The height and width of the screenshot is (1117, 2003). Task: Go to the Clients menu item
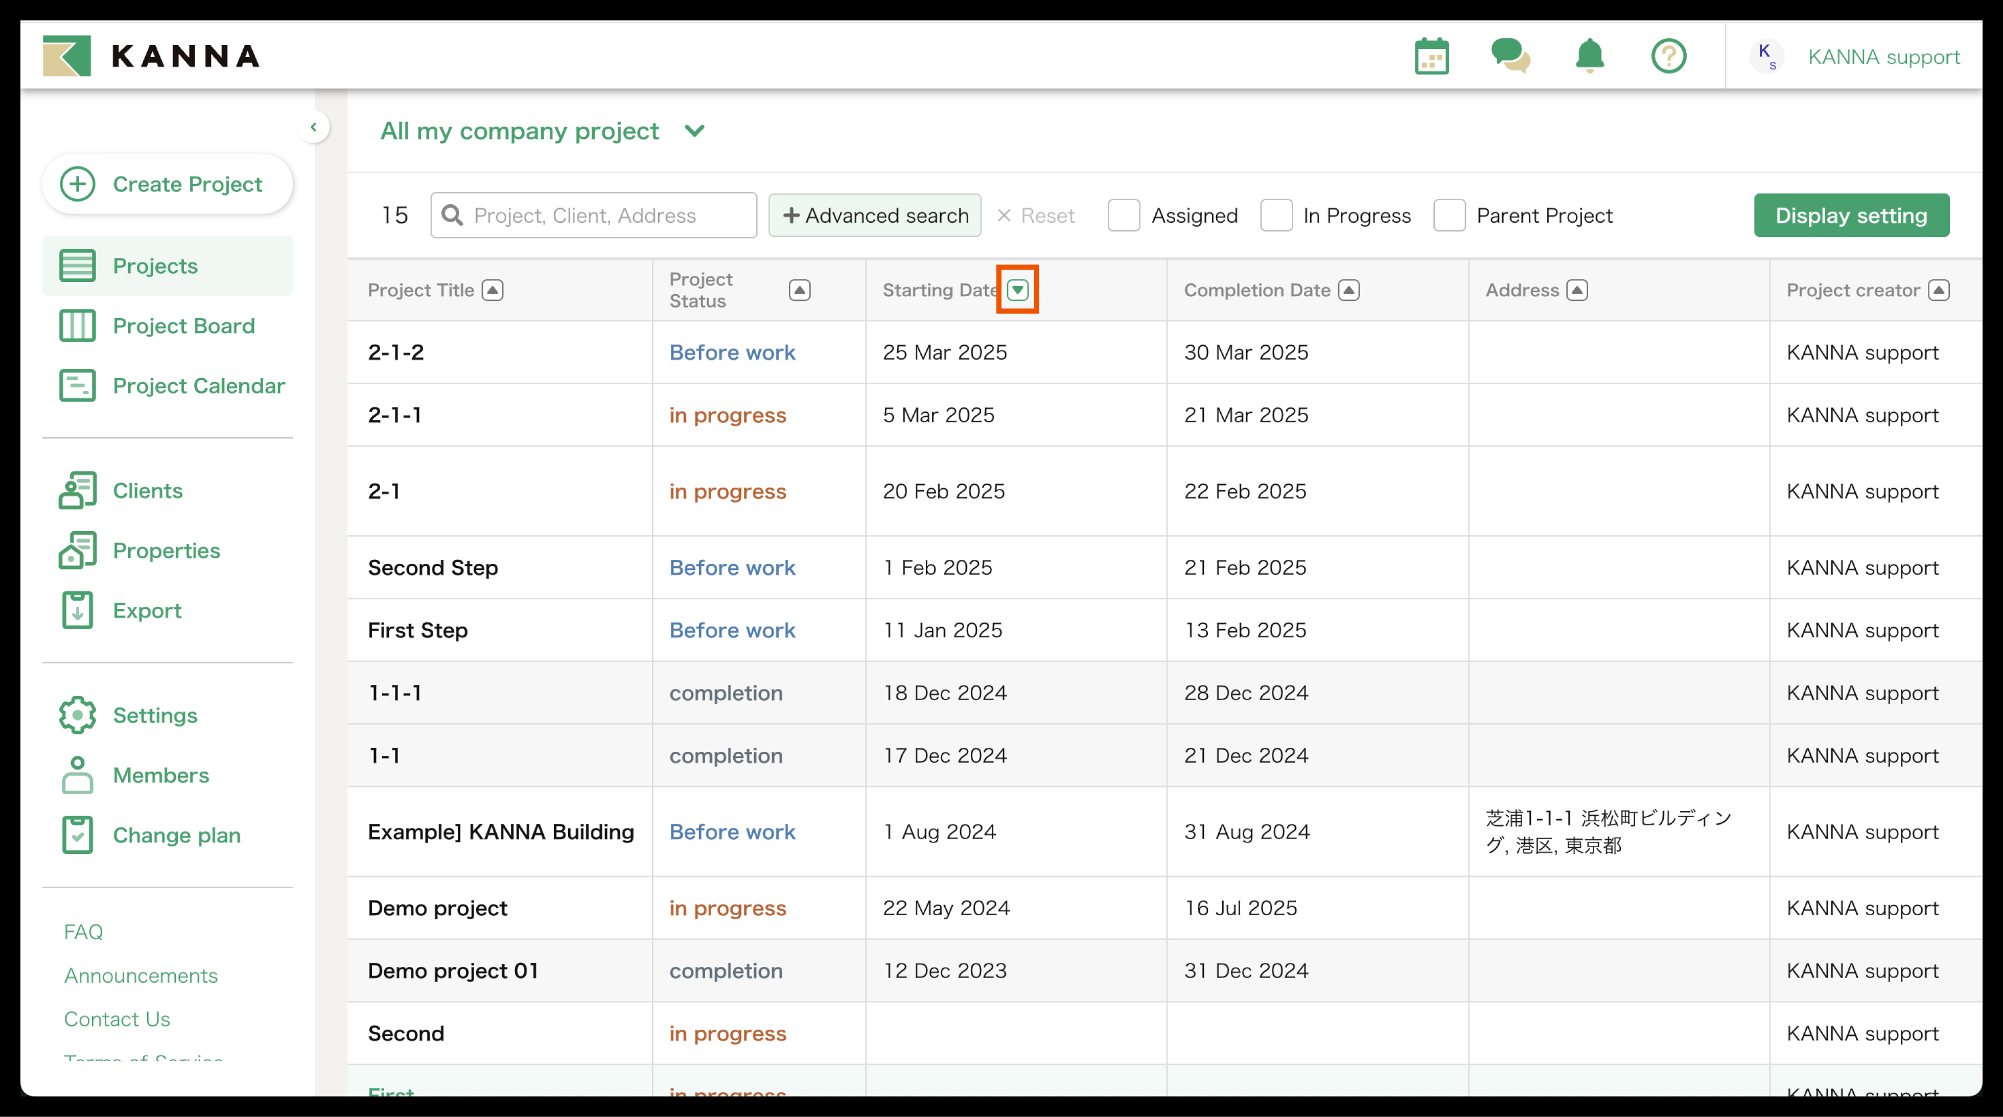tap(148, 490)
